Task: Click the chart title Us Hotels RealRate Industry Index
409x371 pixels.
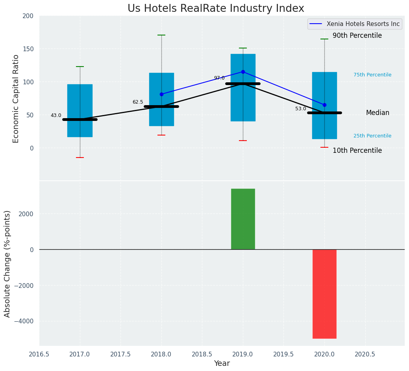Action: point(216,9)
